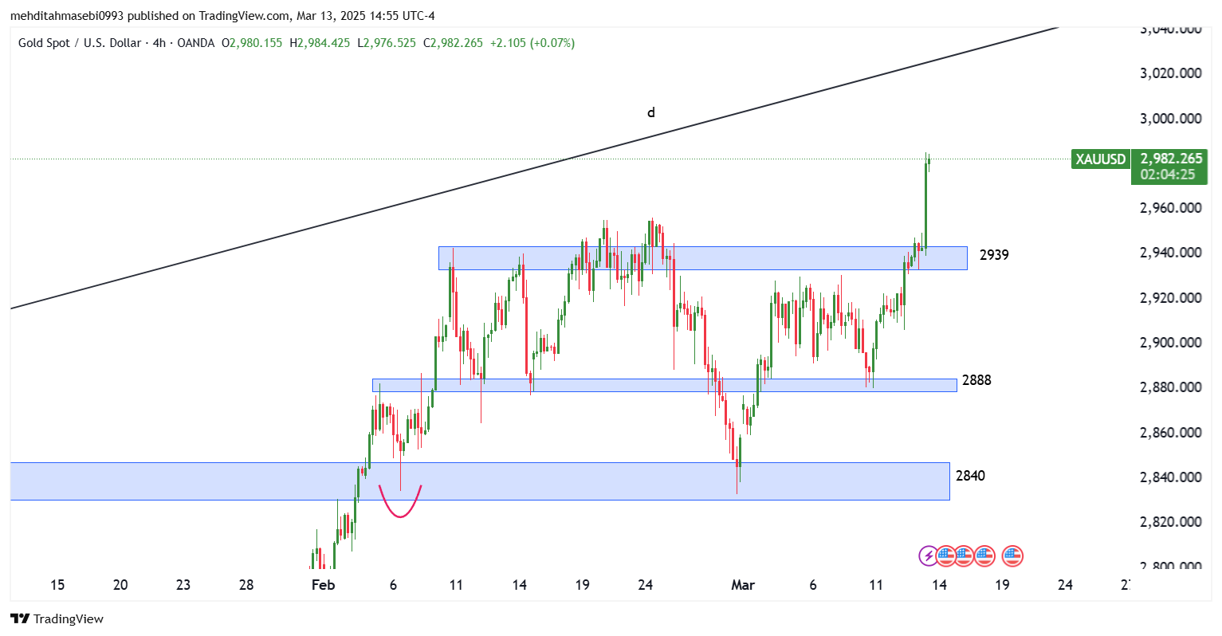Click the Feb label on time axis
The width and height of the screenshot is (1222, 636).
323,585
